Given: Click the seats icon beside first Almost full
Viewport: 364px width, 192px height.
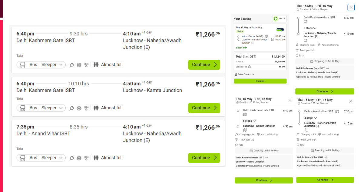Looking at the screenshot, I should pos(96,65).
